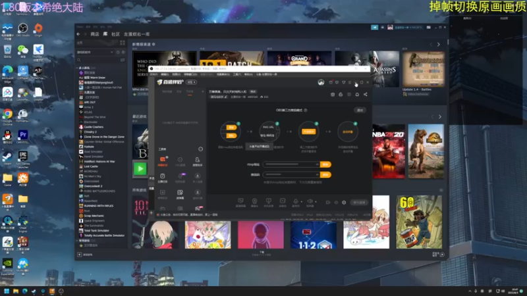Collapse the multiplayer games category in Steam
The width and height of the screenshot is (527, 296).
click(77, 68)
